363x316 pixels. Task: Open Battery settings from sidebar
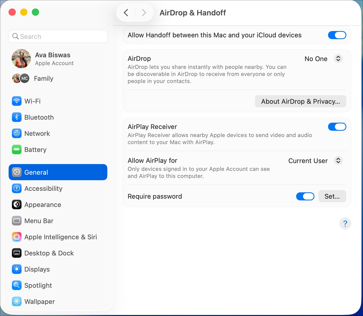35,149
